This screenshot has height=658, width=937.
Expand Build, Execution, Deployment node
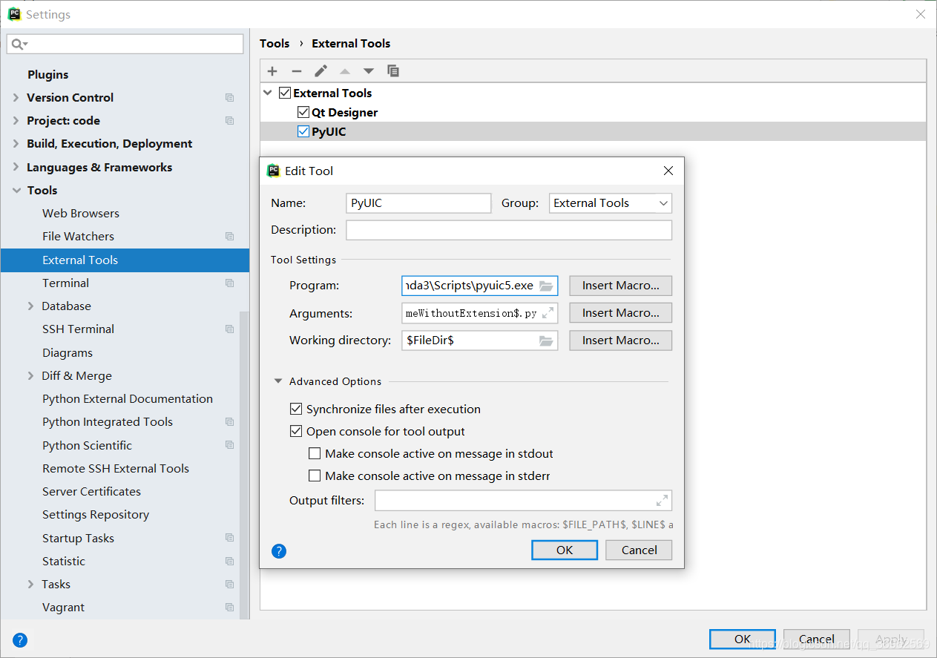[16, 144]
